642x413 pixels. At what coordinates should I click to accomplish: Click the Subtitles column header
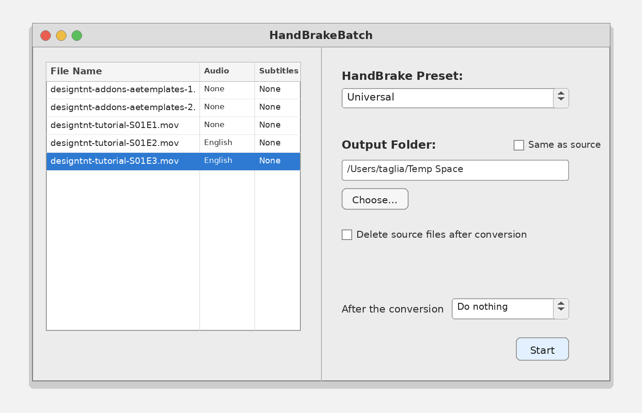click(277, 72)
